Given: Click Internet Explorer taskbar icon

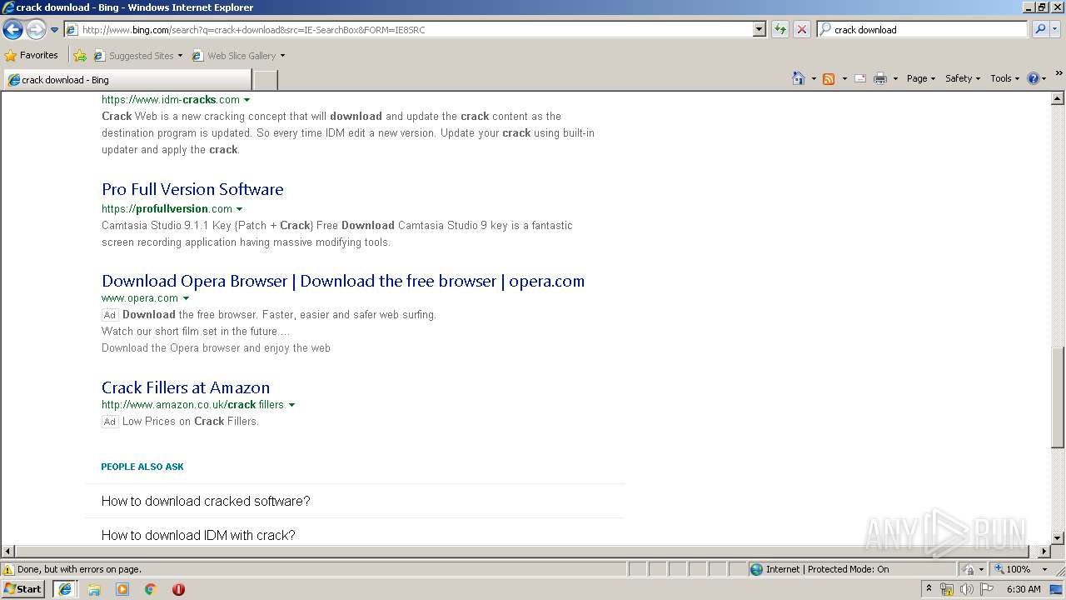Looking at the screenshot, I should [65, 589].
